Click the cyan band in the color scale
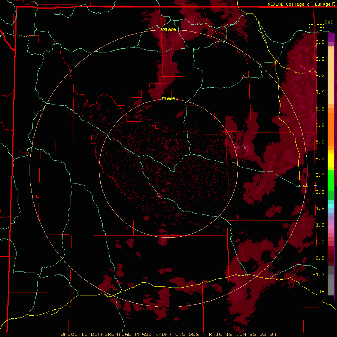 pos(331,206)
